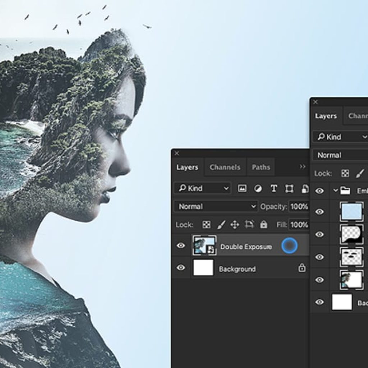Lock image pixels brush icon in left panel
This screenshot has width=368, height=368.
click(221, 225)
